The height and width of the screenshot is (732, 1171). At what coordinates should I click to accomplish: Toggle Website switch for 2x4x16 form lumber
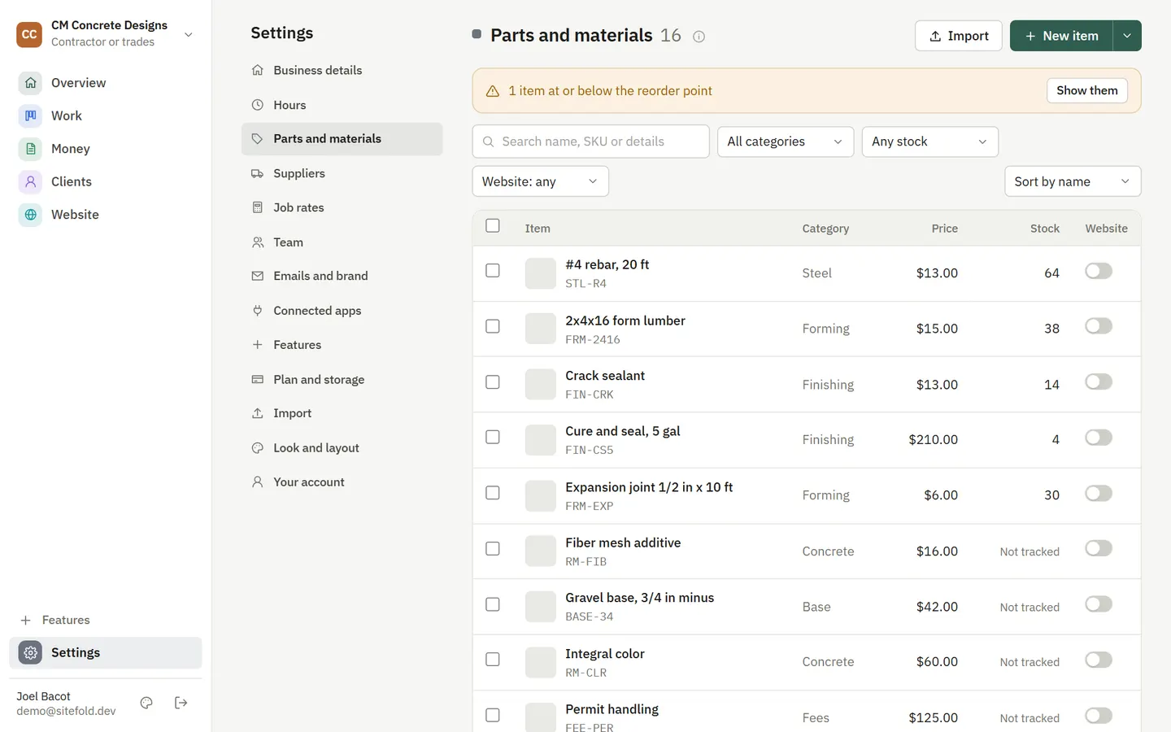[x=1099, y=326]
